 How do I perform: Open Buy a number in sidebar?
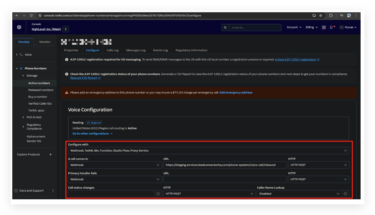click(x=38, y=97)
